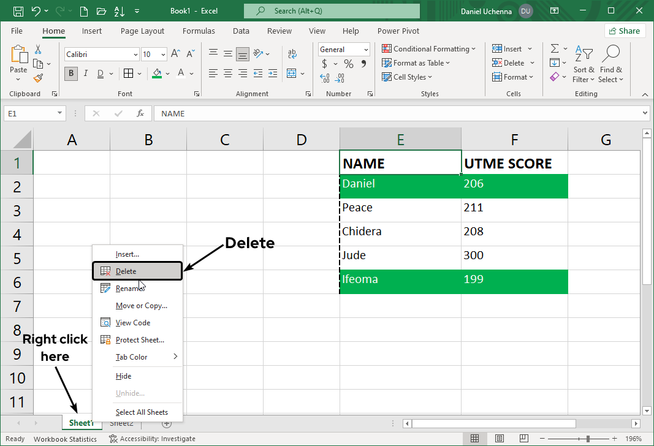
Task: Select the Comma Style icon
Action: pos(364,63)
